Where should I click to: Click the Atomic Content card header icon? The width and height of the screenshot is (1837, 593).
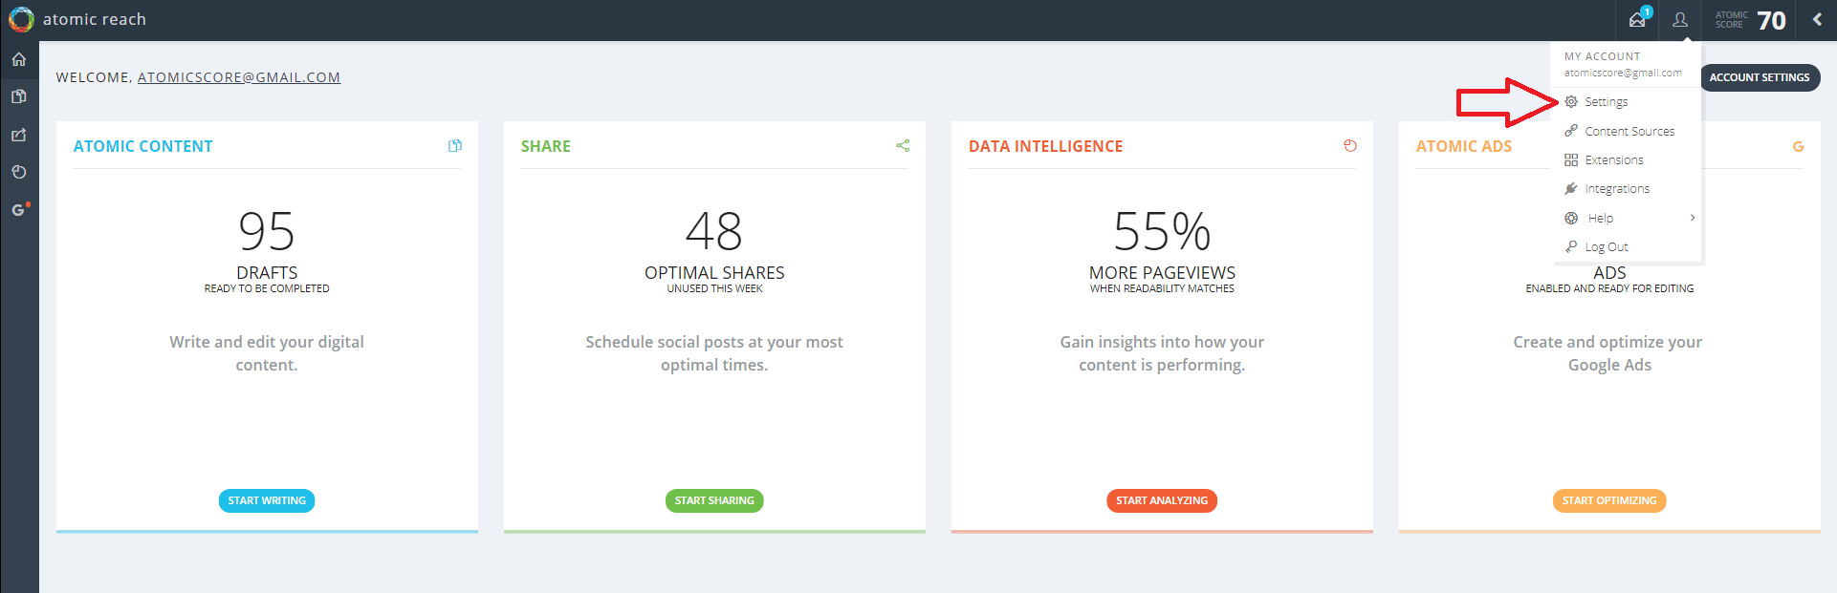tap(455, 146)
